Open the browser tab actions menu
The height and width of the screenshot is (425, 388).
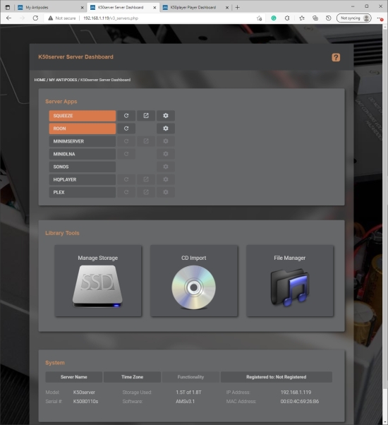pos(7,8)
